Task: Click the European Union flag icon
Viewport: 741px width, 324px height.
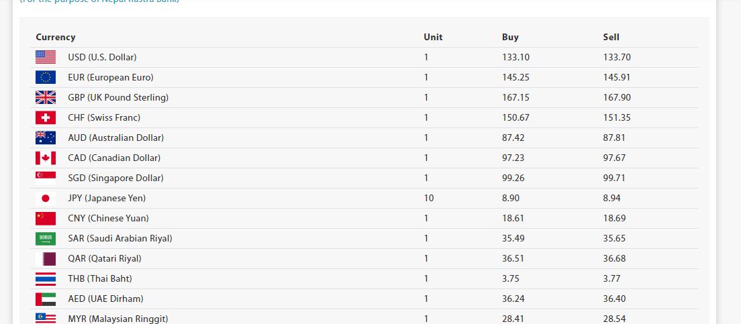Action: coord(46,78)
